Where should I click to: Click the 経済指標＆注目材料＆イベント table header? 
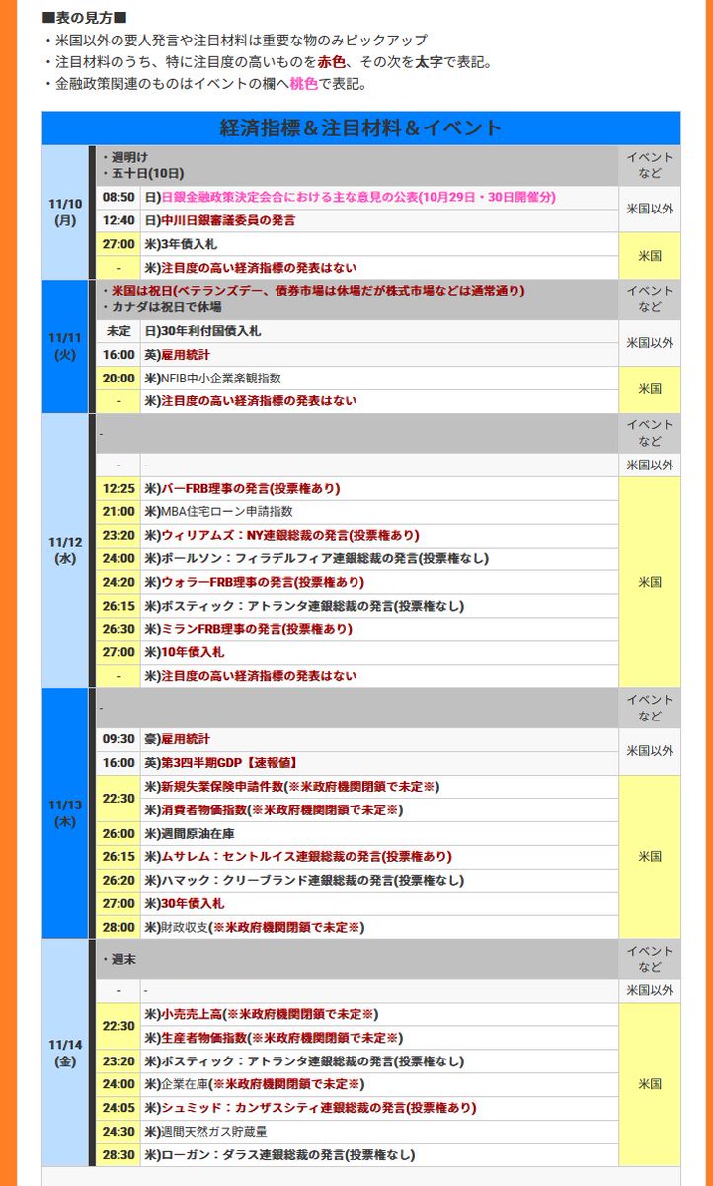click(x=360, y=128)
